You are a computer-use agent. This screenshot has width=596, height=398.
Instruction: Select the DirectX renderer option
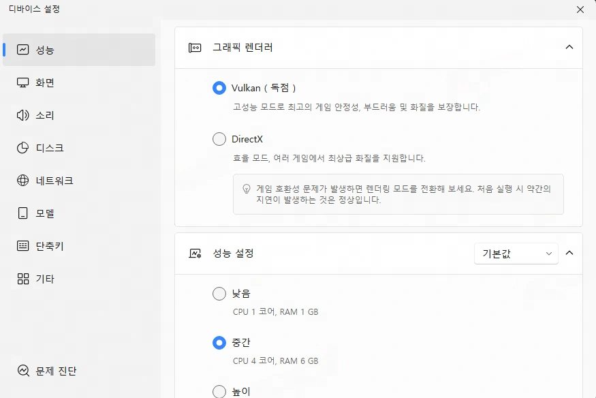219,139
